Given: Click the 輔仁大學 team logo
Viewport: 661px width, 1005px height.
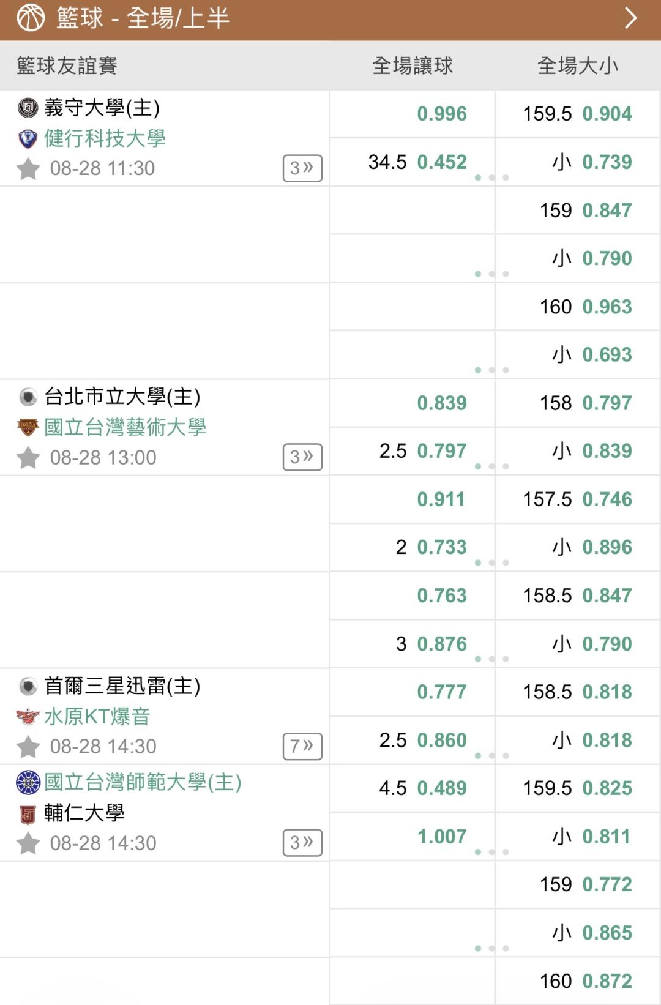Looking at the screenshot, I should tap(28, 814).
